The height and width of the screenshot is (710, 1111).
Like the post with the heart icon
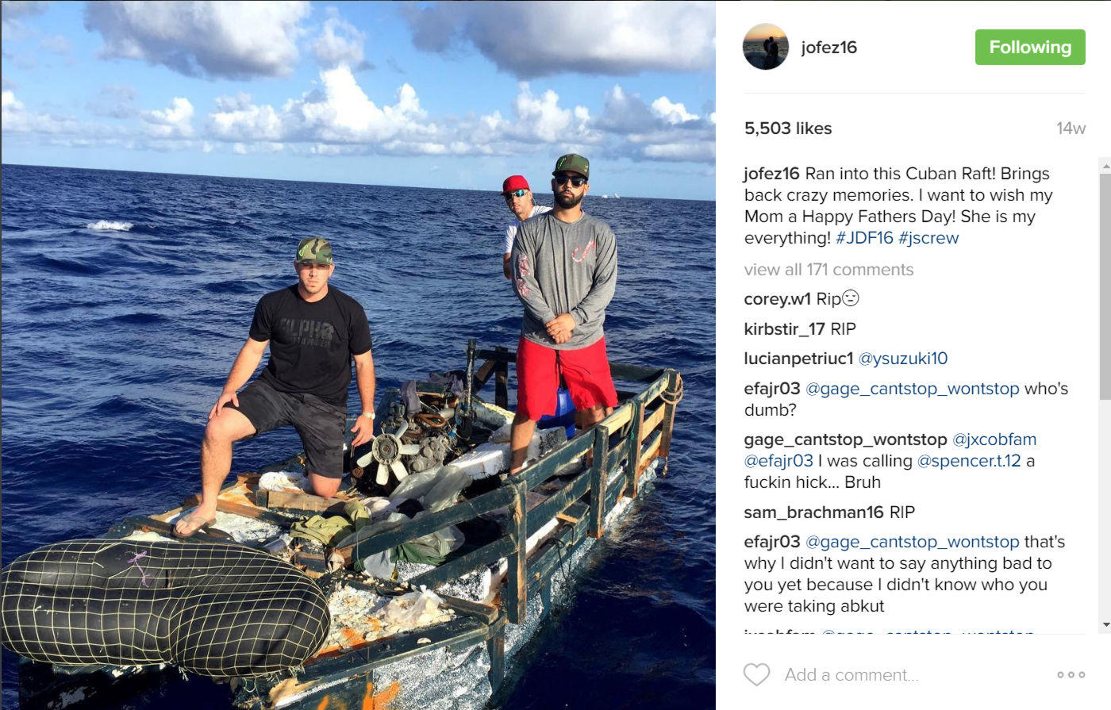click(756, 674)
